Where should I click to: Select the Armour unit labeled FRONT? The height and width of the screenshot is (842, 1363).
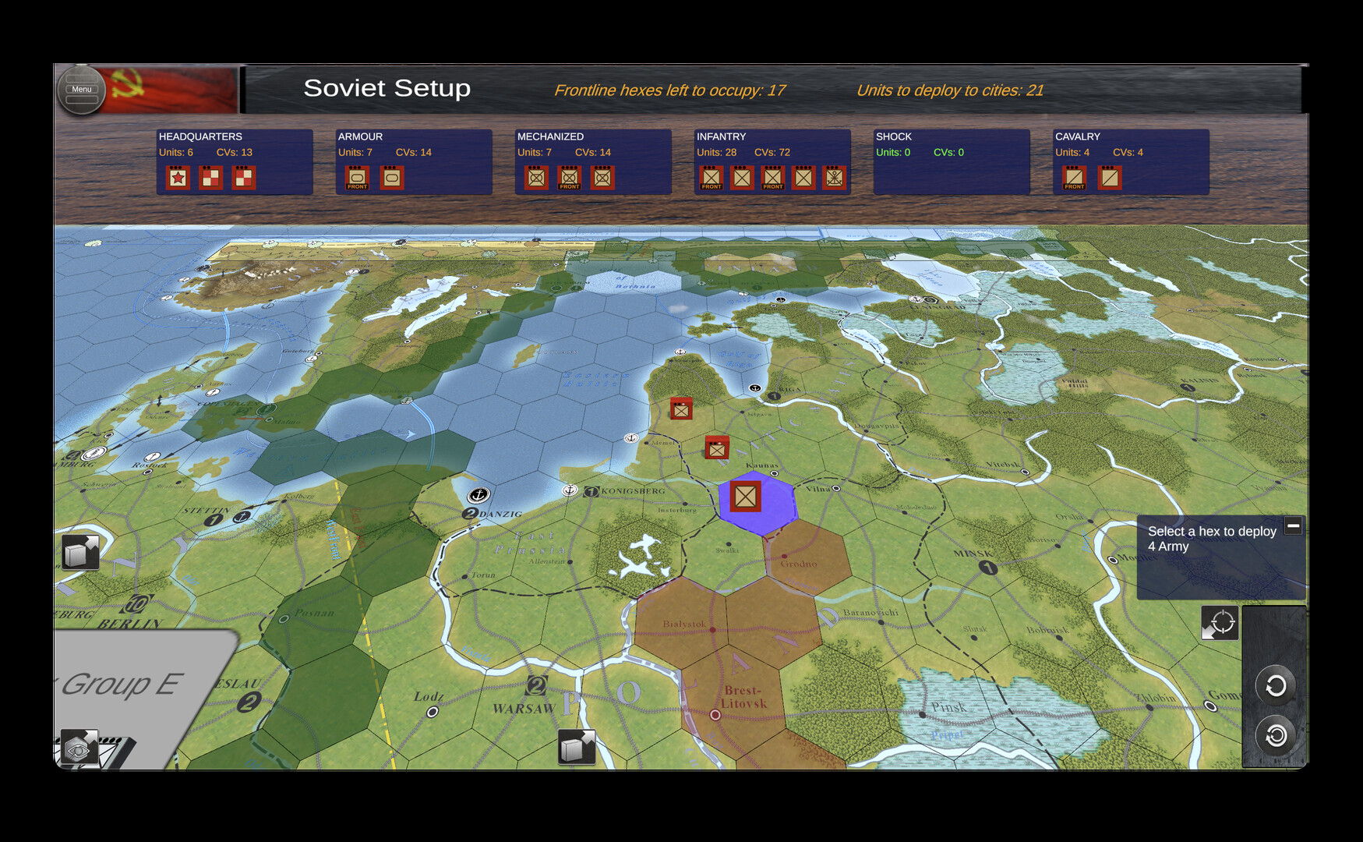point(357,178)
